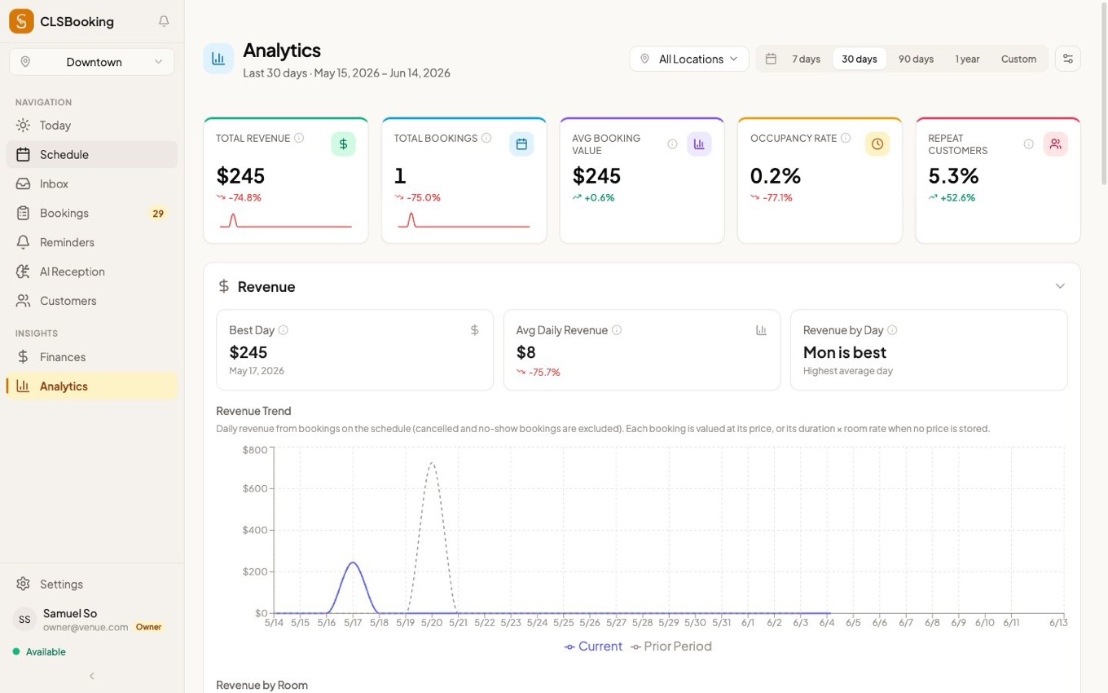Click the Analytics bar chart sidebar icon
The width and height of the screenshot is (1108, 693).
click(23, 386)
